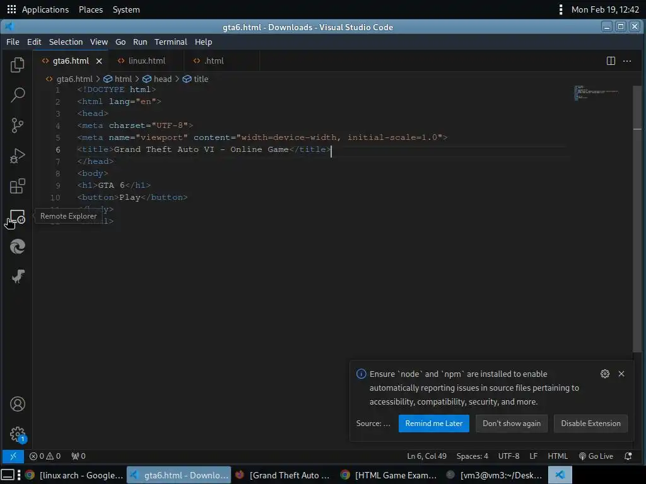This screenshot has height=484, width=646.
Task: Switch to vm3@vm3 terminal taskbar window
Action: [x=494, y=475]
